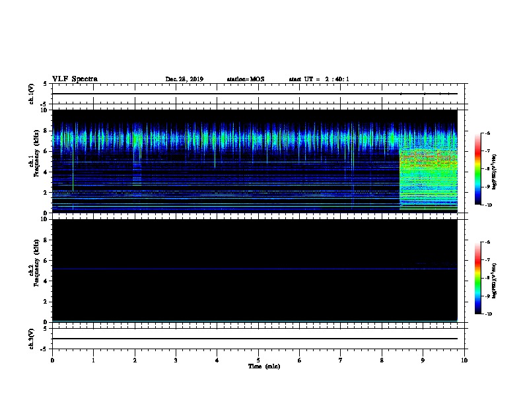Viewport: 523px width, 404px height.
Task: Click time axis tick label "2"
Action: 135,360
